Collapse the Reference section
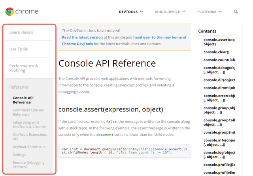The width and height of the screenshot is (253, 176). coord(19,87)
